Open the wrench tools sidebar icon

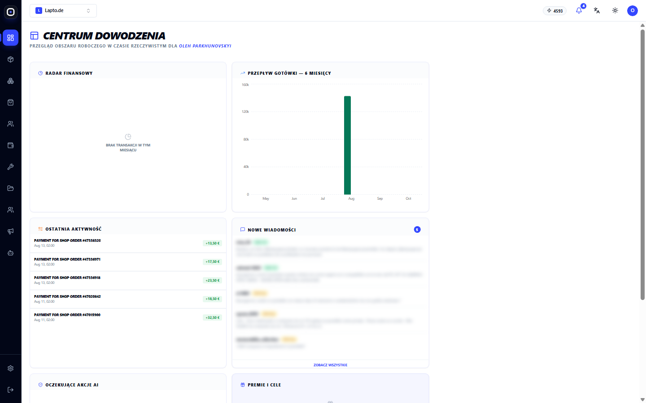tap(11, 167)
